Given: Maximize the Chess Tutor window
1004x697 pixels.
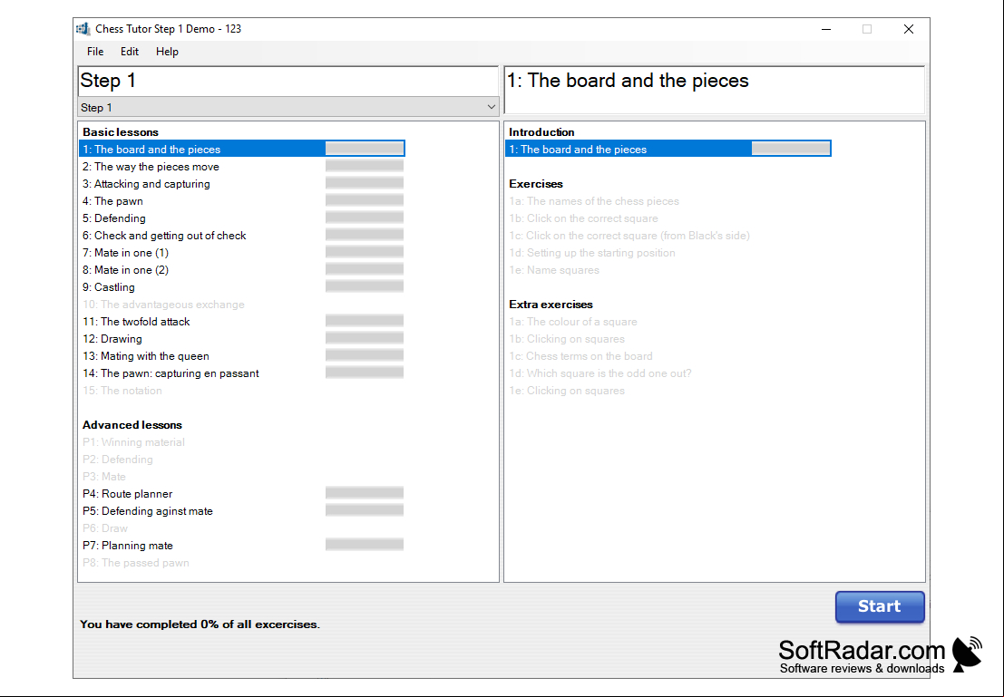Looking at the screenshot, I should coord(867,29).
